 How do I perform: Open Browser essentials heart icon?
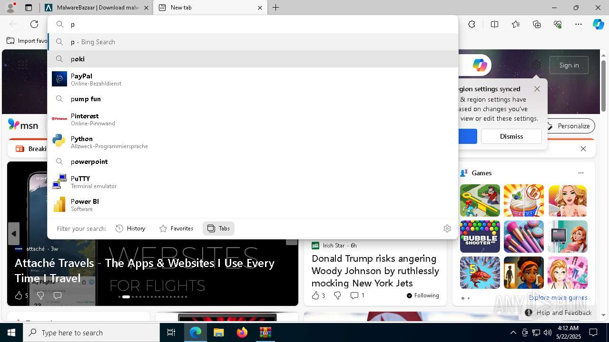pyautogui.click(x=558, y=24)
